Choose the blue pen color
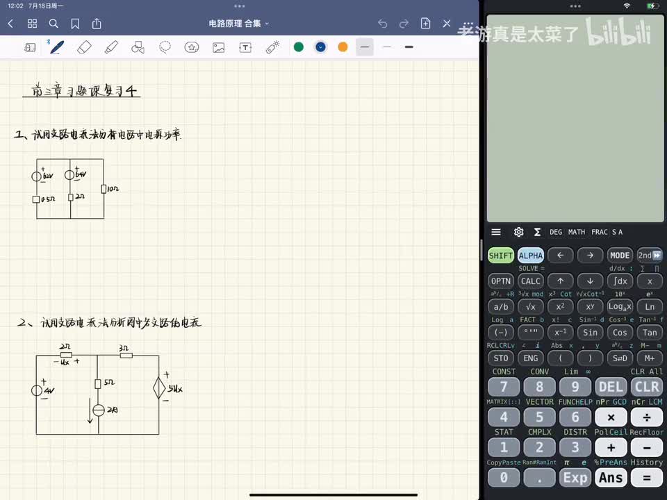 321,47
